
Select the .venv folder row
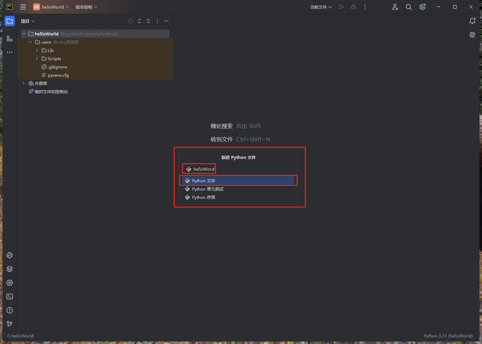(95, 42)
